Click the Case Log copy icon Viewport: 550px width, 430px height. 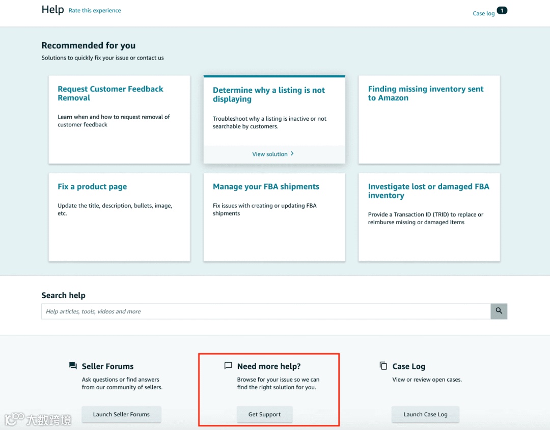pyautogui.click(x=383, y=366)
